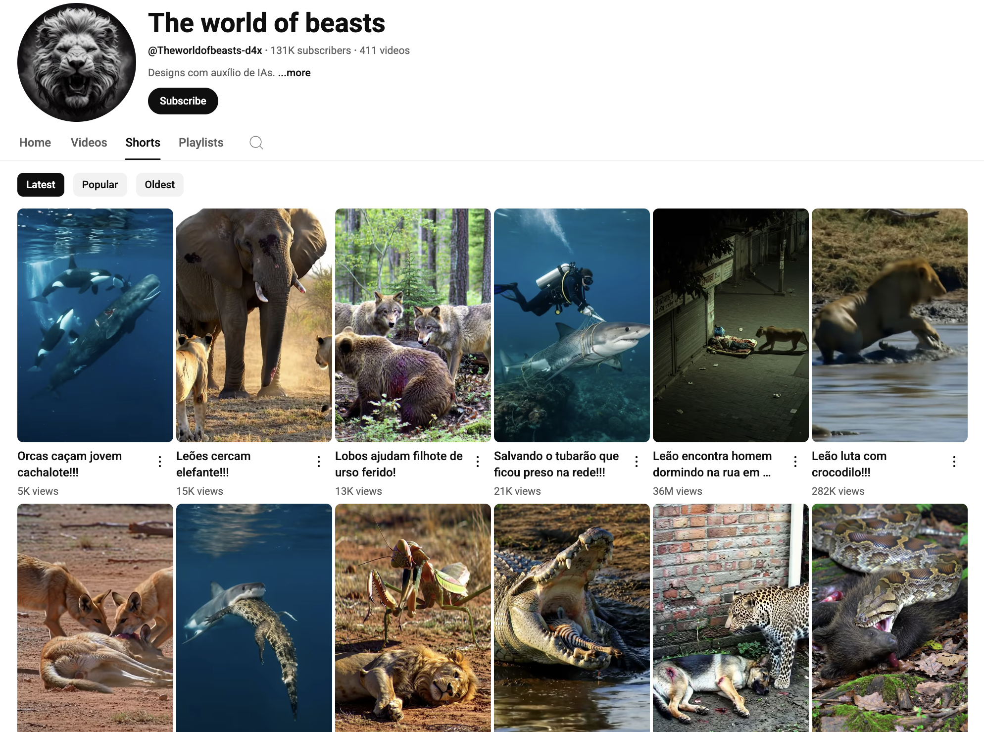Open the wolves and bear cub thumbnail

(x=413, y=325)
